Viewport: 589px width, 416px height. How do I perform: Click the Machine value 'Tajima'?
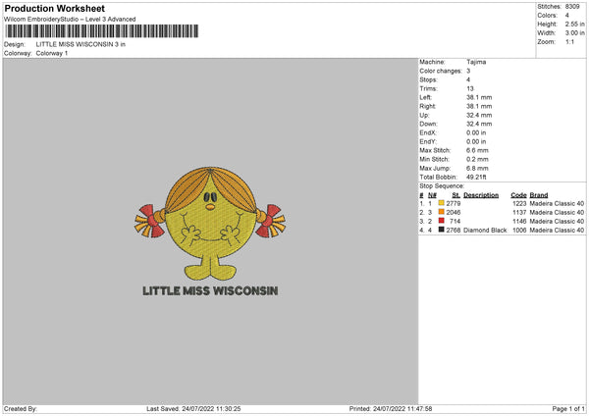pyautogui.click(x=476, y=62)
